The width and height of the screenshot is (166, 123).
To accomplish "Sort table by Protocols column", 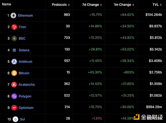I will click(x=61, y=5).
